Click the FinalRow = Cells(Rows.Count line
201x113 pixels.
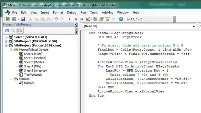[144, 50]
